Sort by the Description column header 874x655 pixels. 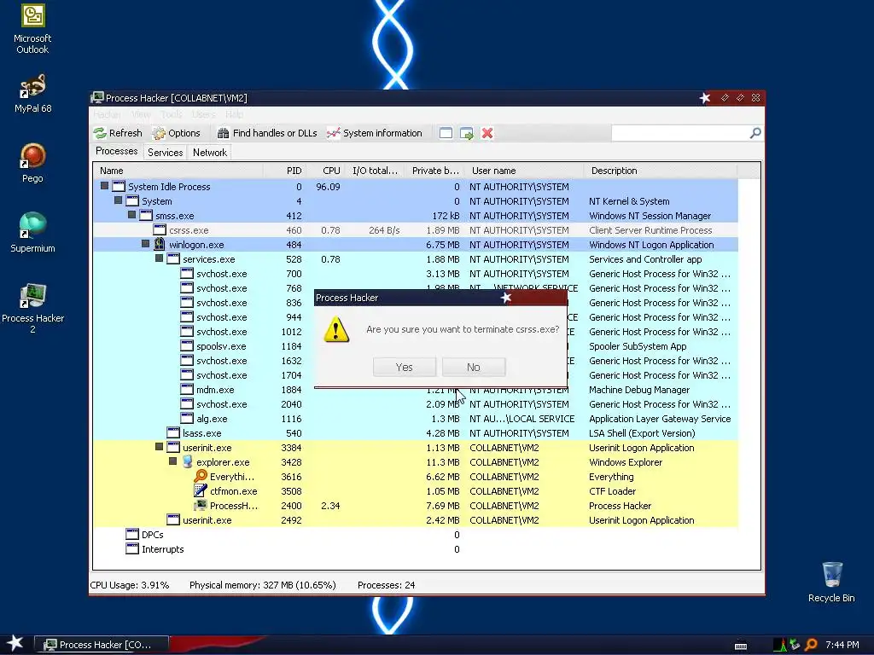tap(660, 171)
